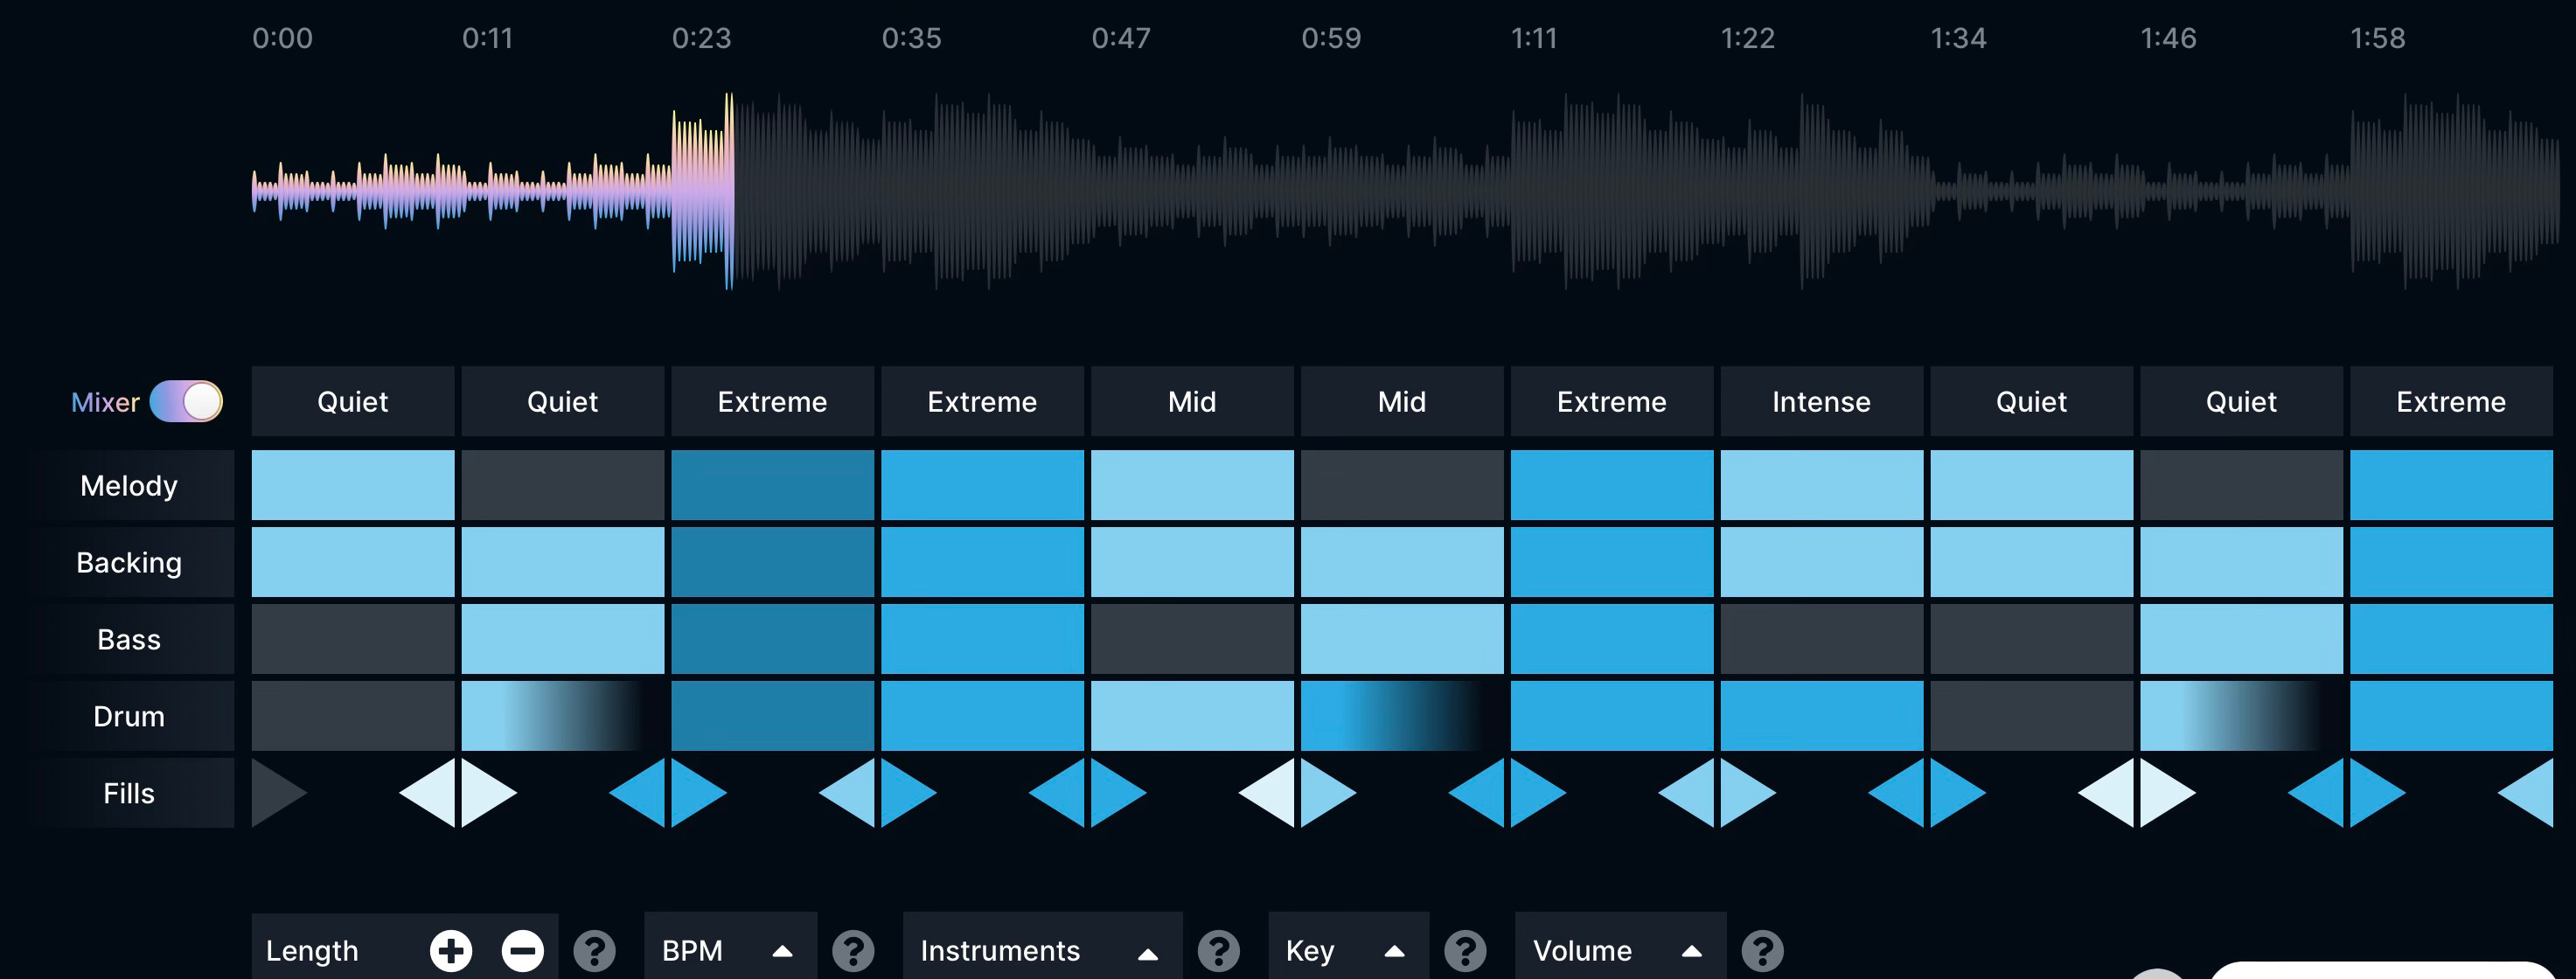Open the Volume dropdown
2576x979 pixels.
(x=1619, y=950)
